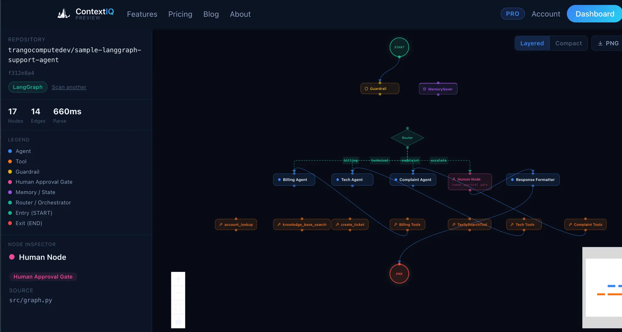Switch graph layout to Compact
This screenshot has height=332, width=622.
pos(569,43)
